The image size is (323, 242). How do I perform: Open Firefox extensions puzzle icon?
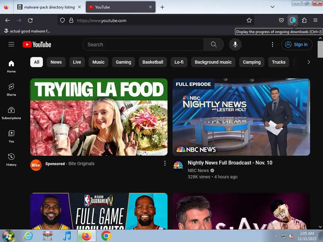pos(304,20)
